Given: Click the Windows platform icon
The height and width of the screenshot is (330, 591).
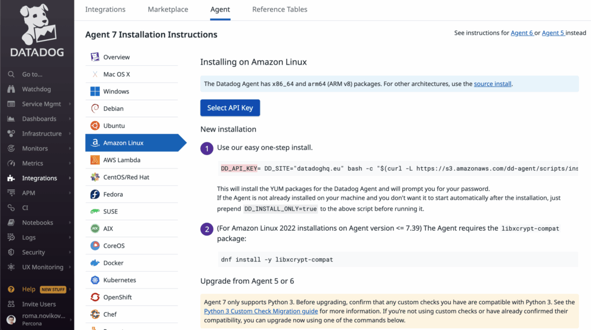Looking at the screenshot, I should point(95,92).
